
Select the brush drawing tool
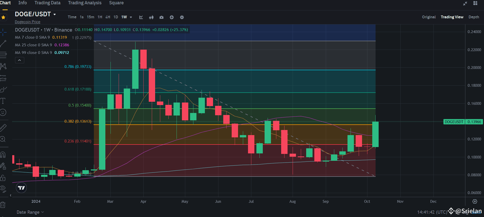point(3,90)
